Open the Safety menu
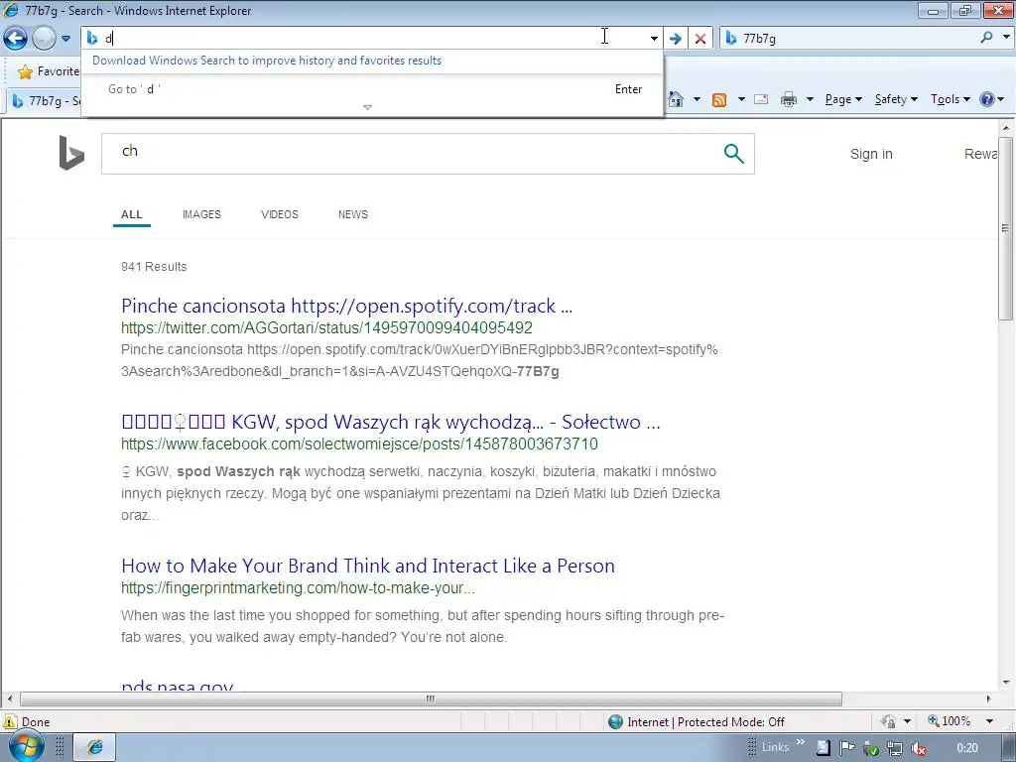Viewport: 1016px width, 762px height. [x=896, y=99]
